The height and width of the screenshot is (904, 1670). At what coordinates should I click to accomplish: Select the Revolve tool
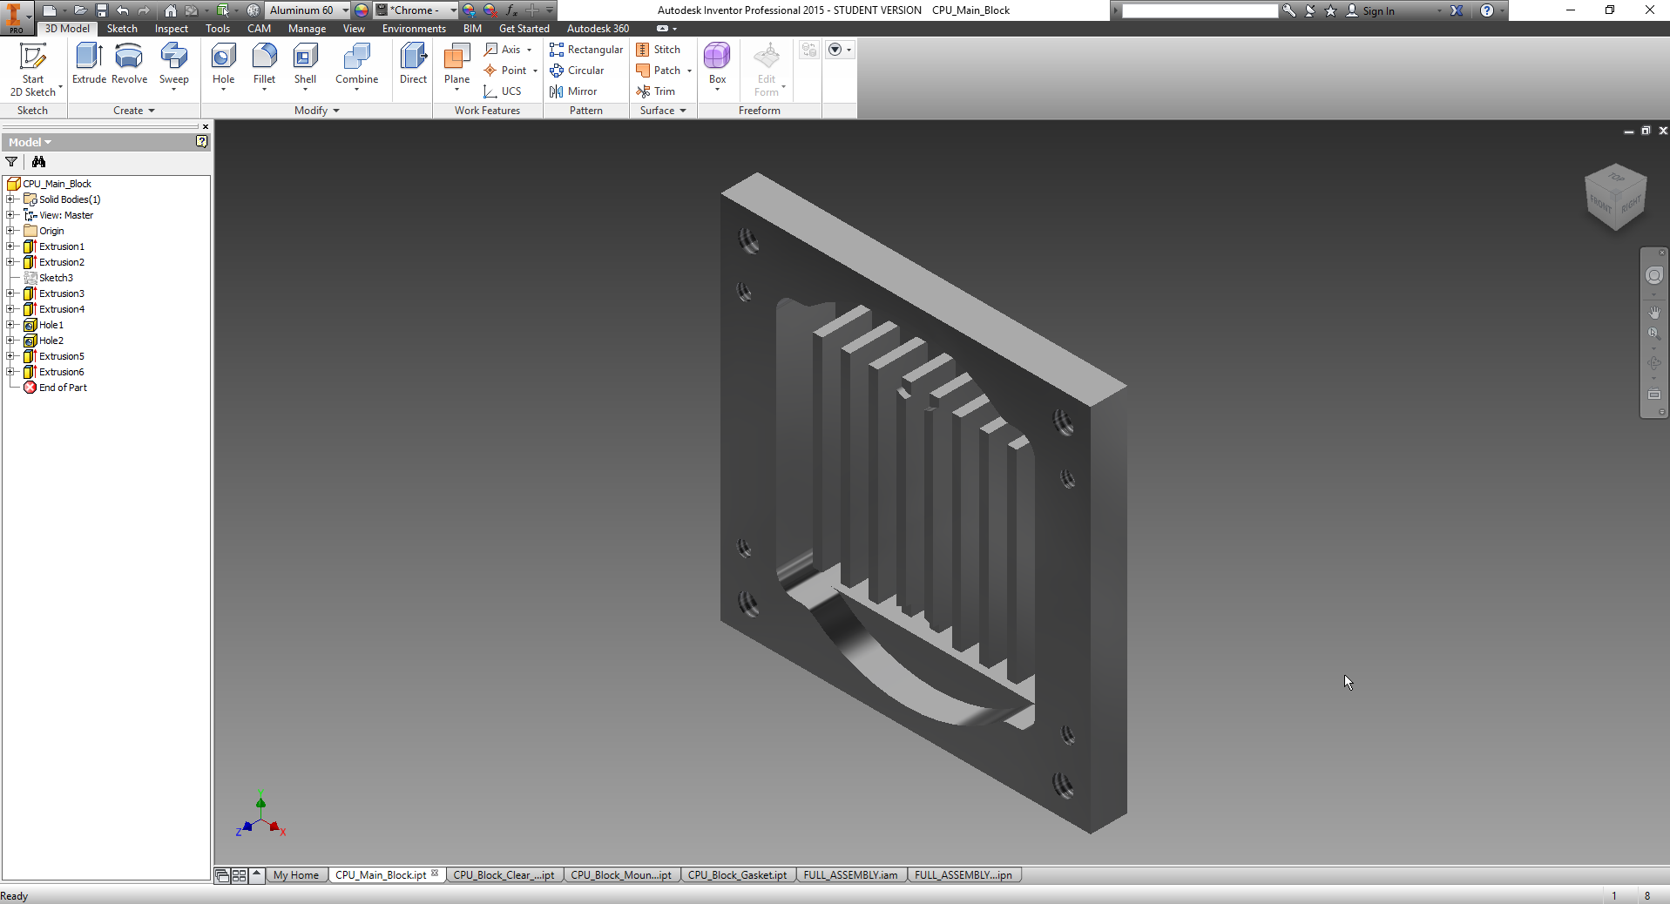click(x=129, y=64)
